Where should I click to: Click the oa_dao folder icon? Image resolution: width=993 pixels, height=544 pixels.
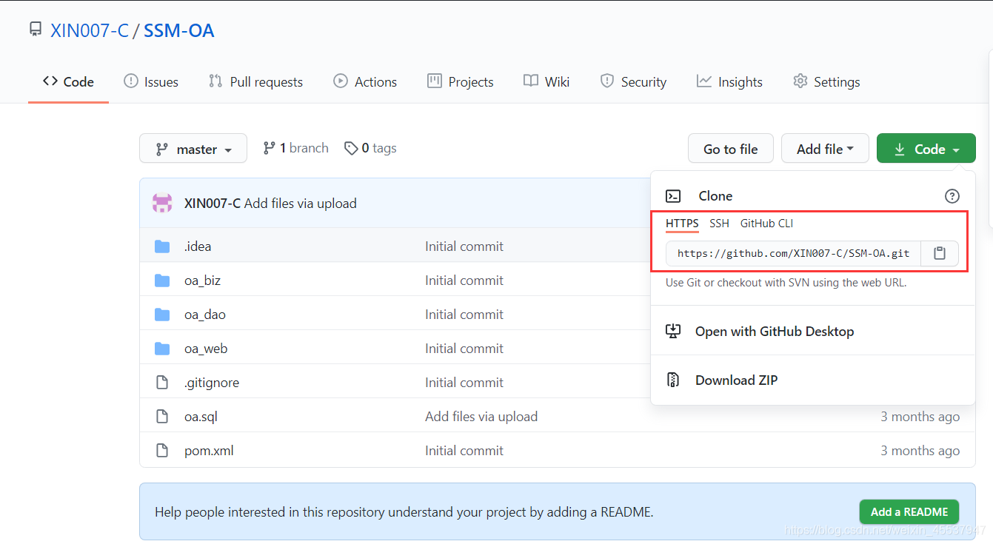coord(162,315)
